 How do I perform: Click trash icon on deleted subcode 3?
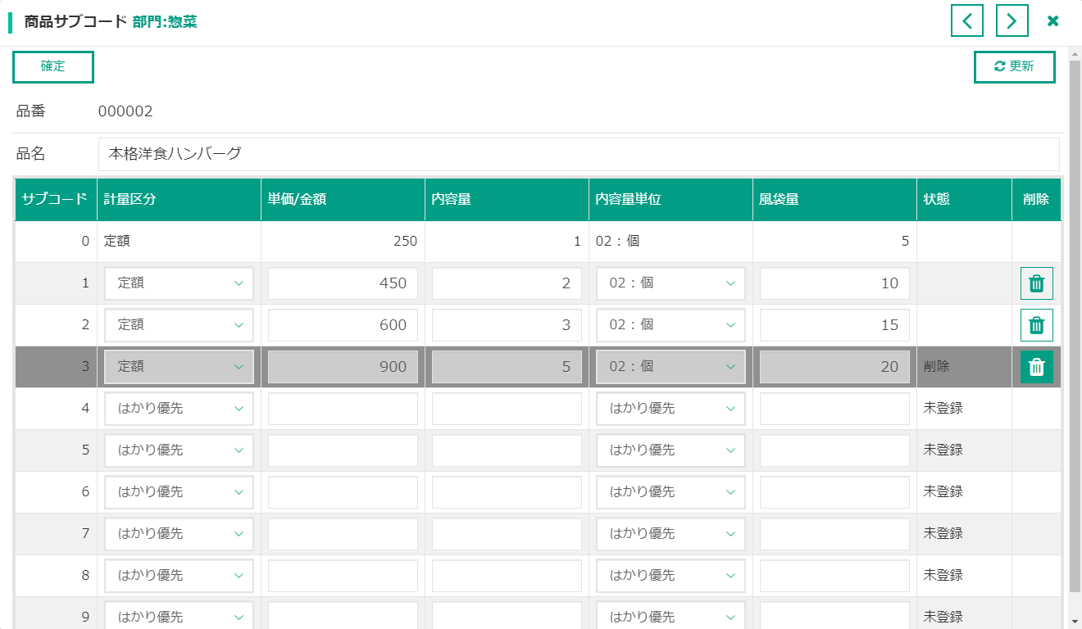pos(1036,367)
